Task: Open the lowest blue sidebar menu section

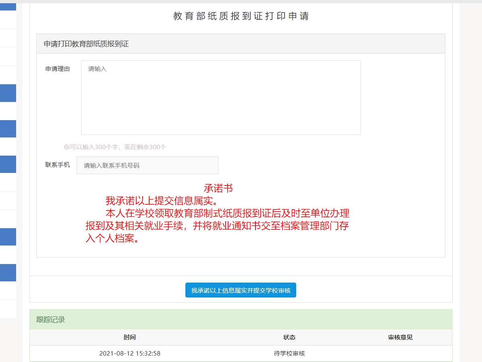Action: point(8,273)
